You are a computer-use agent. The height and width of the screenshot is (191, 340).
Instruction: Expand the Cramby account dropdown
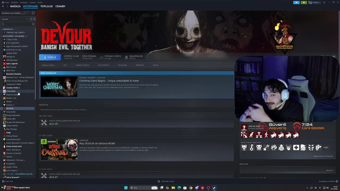pos(314,2)
